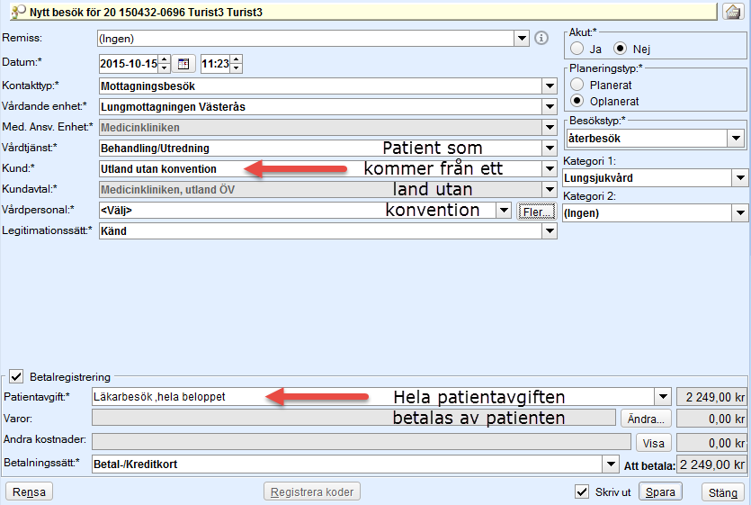Expand the Vårdpersonal dropdown
The image size is (751, 505).
coord(504,210)
